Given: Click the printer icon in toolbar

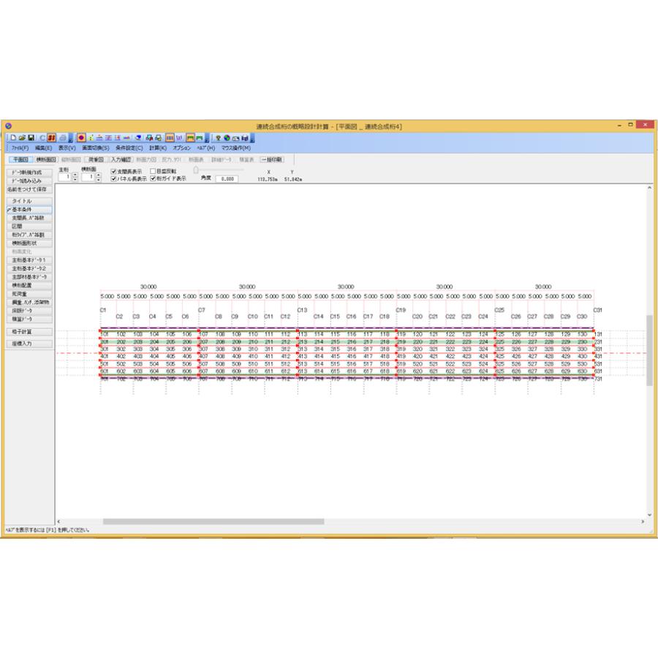Looking at the screenshot, I should [63, 137].
